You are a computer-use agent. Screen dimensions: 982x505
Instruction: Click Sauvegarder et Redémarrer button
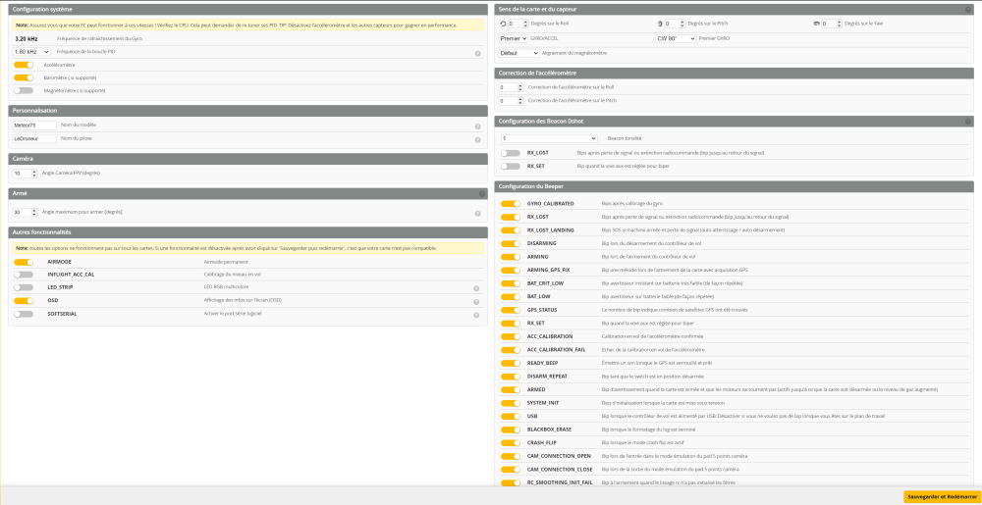coord(940,496)
